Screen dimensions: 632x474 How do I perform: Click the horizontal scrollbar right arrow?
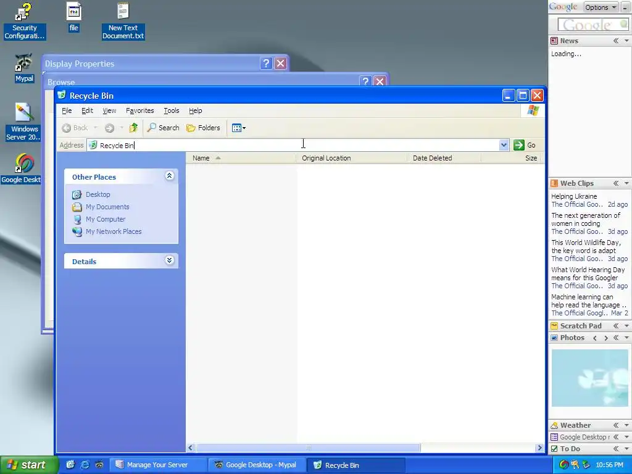(539, 448)
